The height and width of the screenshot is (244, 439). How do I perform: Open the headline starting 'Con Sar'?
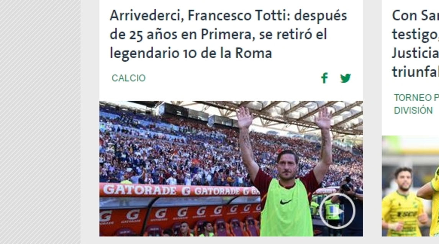click(x=416, y=44)
